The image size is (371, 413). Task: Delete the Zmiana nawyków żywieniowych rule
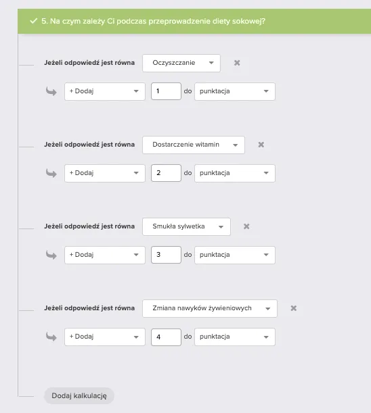[293, 308]
